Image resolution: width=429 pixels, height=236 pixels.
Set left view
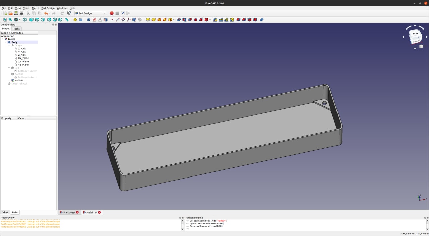point(60,20)
